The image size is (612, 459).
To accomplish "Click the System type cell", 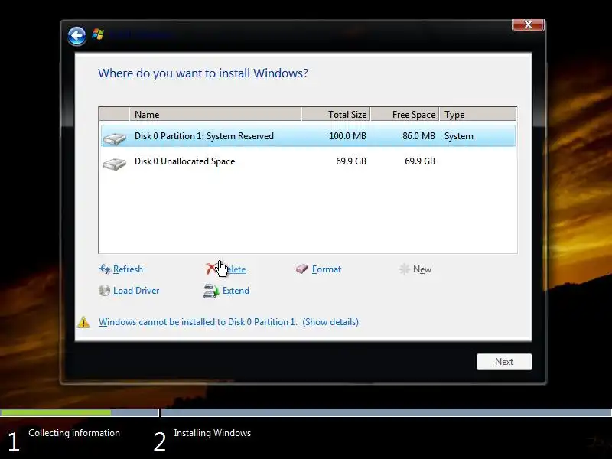I will (458, 136).
